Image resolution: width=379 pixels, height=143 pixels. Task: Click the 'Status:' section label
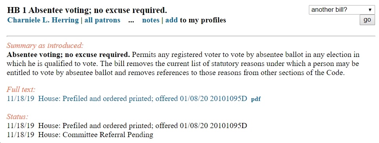click(x=17, y=117)
